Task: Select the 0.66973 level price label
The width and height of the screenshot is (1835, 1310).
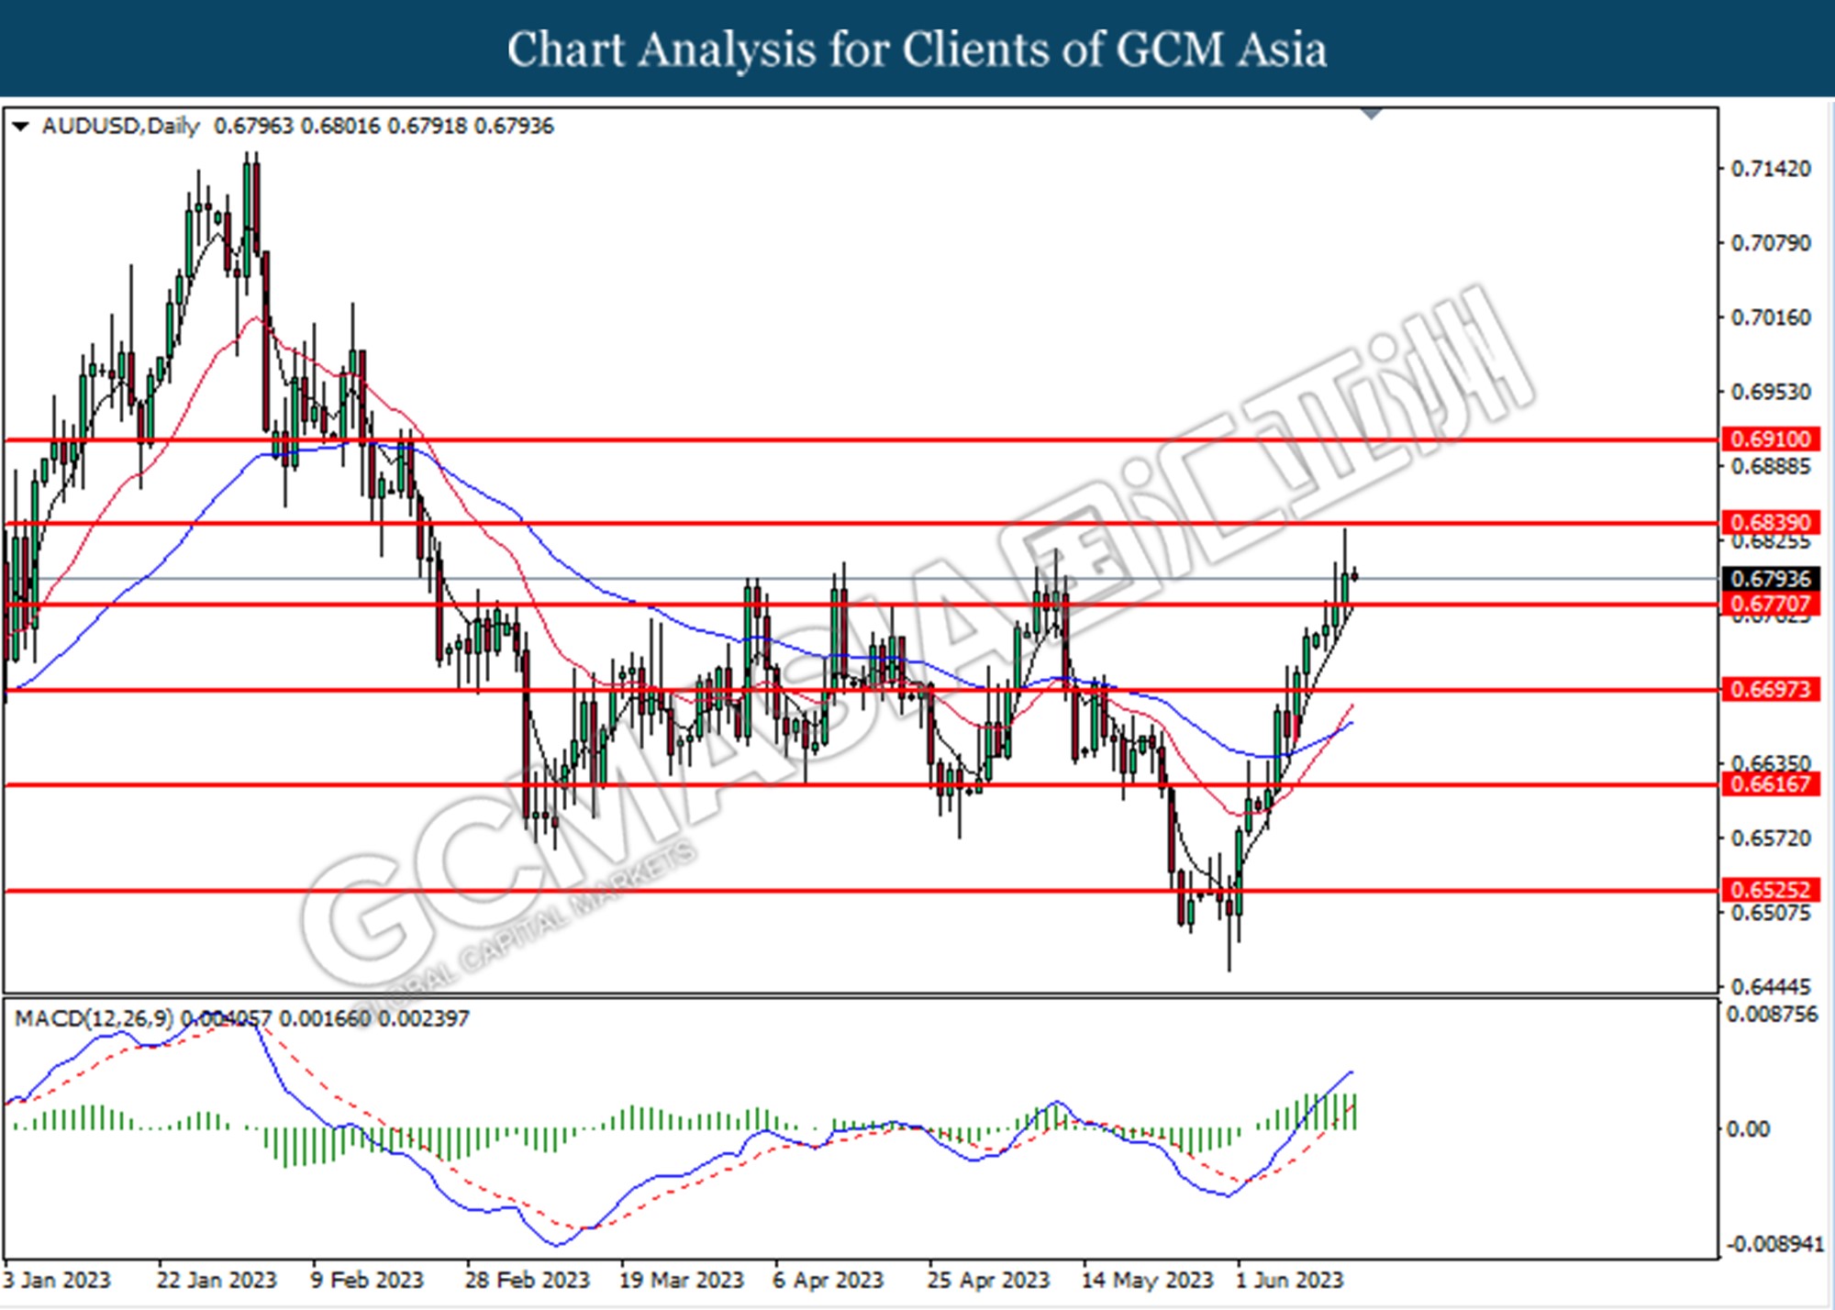Action: point(1770,690)
